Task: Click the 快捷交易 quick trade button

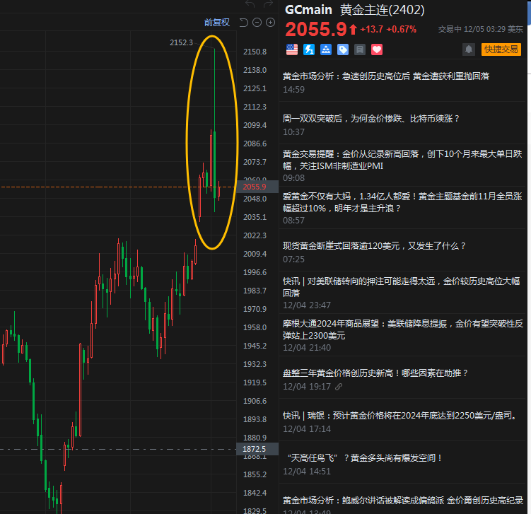Action: point(501,49)
